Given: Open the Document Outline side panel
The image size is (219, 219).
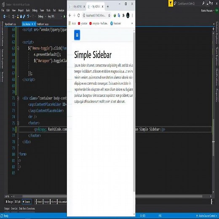Looking at the screenshot, I should pos(2,34).
